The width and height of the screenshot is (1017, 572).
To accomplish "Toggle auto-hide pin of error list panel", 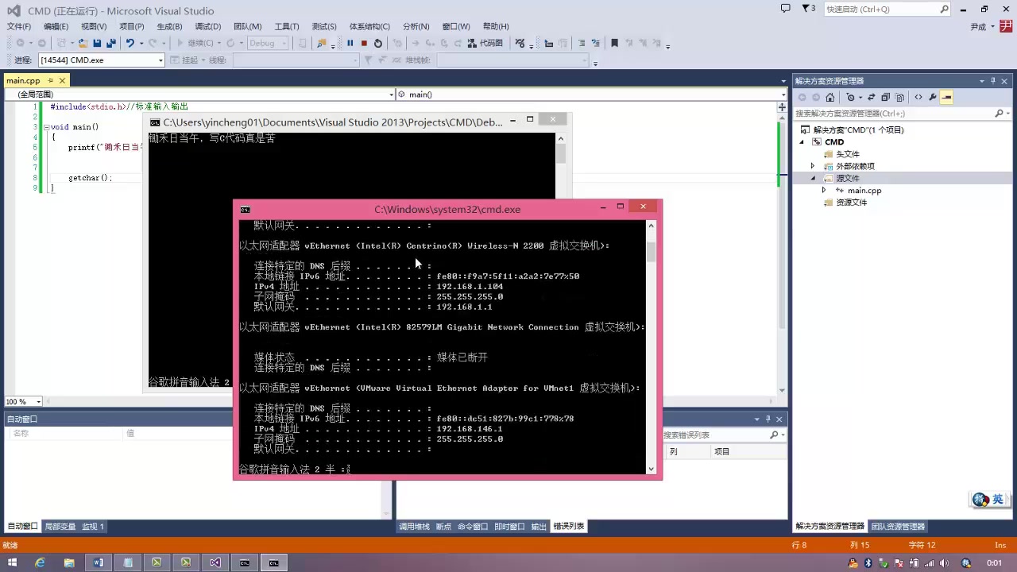I will [768, 419].
